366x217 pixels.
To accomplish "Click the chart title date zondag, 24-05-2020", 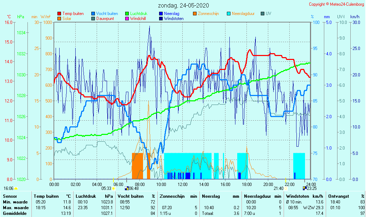I will [x=184, y=5].
